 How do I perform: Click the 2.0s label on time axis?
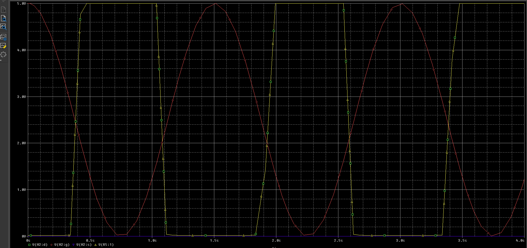coord(276,241)
